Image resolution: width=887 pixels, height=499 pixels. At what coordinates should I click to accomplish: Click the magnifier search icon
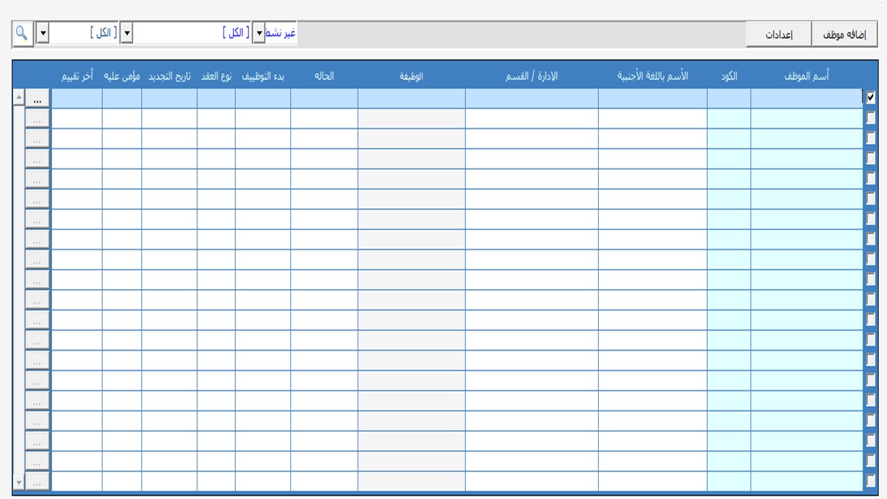point(22,33)
